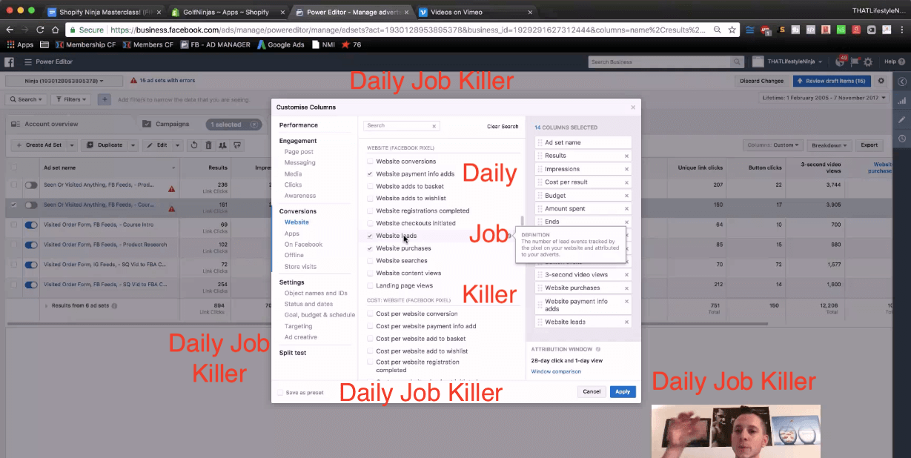Click into the column Search field

point(403,126)
